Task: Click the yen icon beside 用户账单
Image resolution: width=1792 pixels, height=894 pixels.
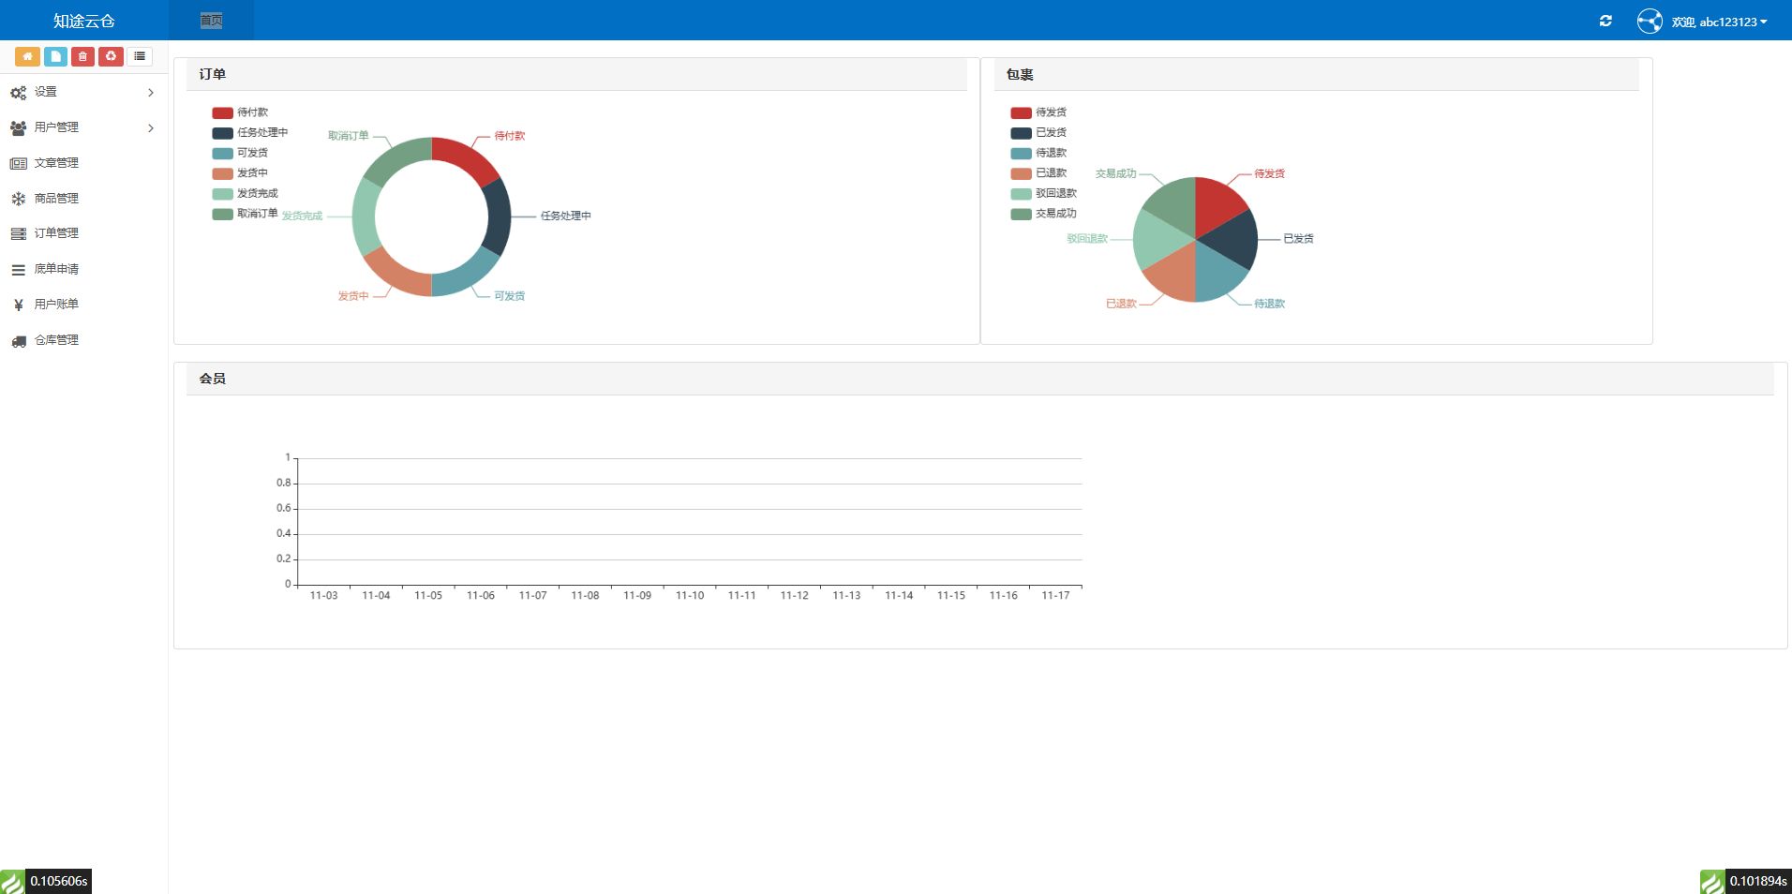Action: 18,305
